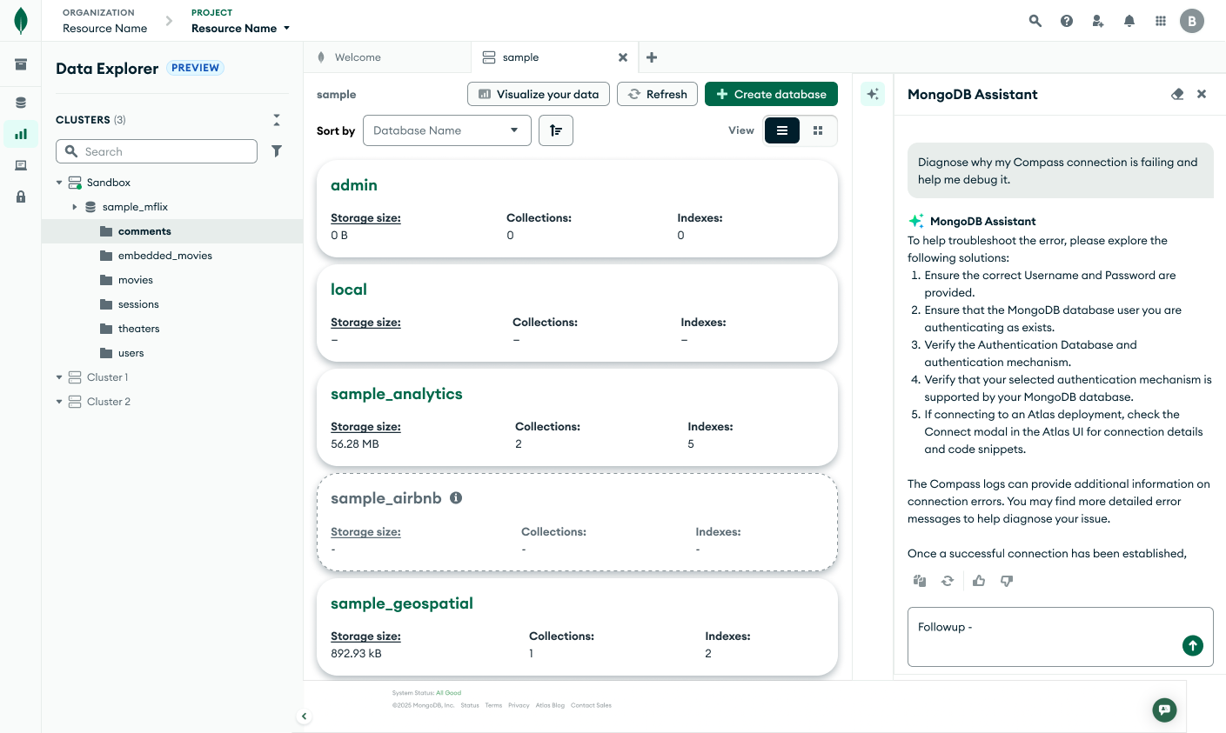
Task: Select the comments collection in the sidebar
Action: pyautogui.click(x=144, y=230)
